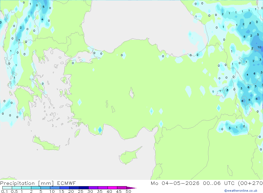Screen dimensions: 263x193
Task: Select the 40–45 mm magenta legend swatch
Action: tap(112, 188)
